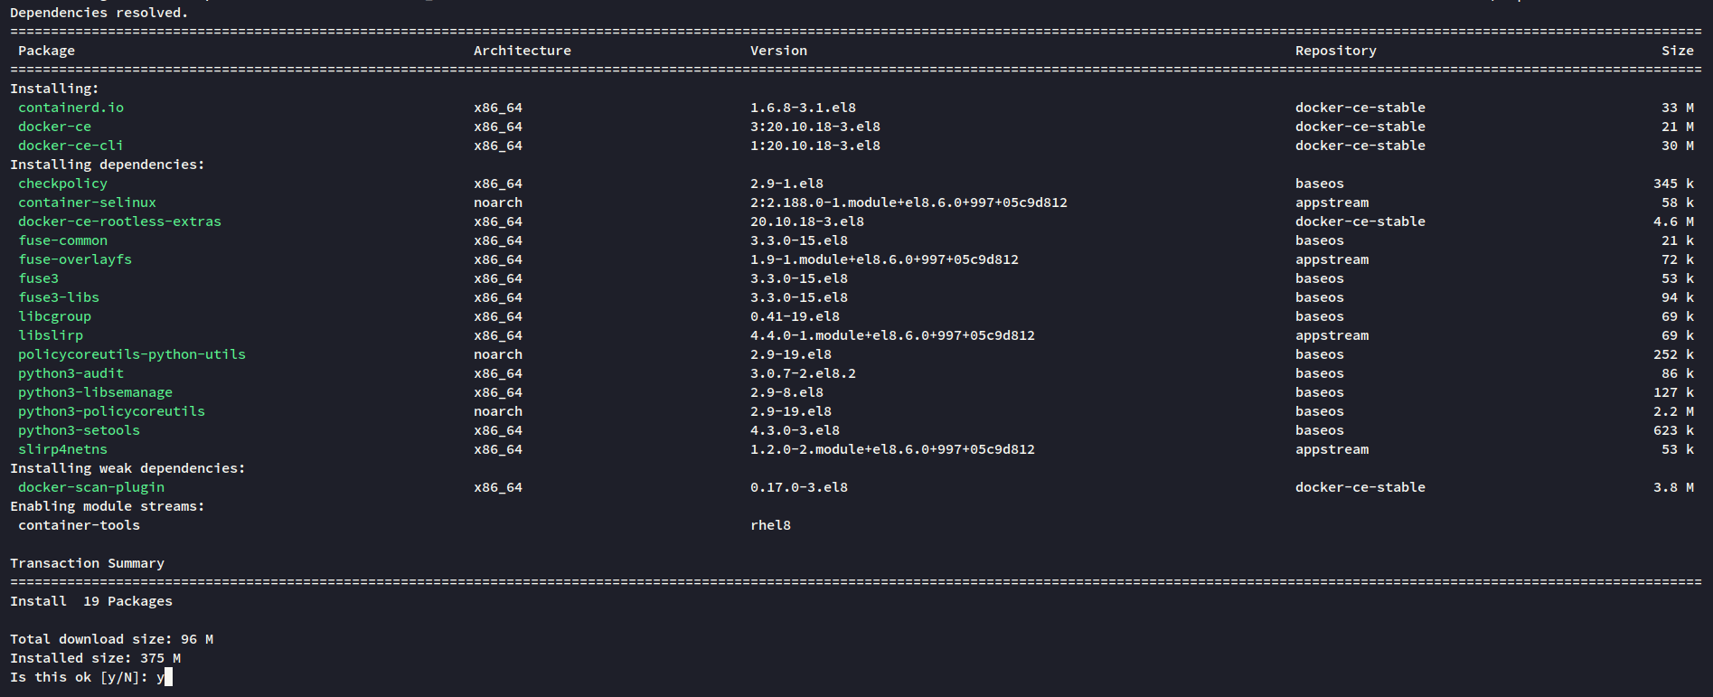
Task: Select slirp4netns version 1.2.0-2.module string
Action: point(893,449)
